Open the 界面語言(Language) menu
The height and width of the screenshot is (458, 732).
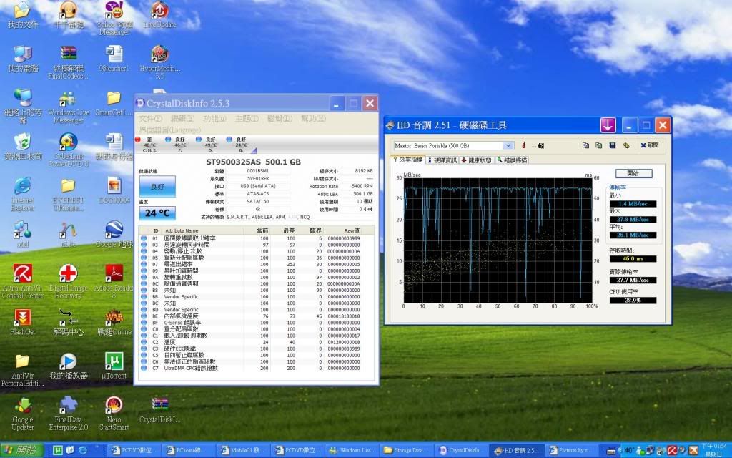pos(169,130)
